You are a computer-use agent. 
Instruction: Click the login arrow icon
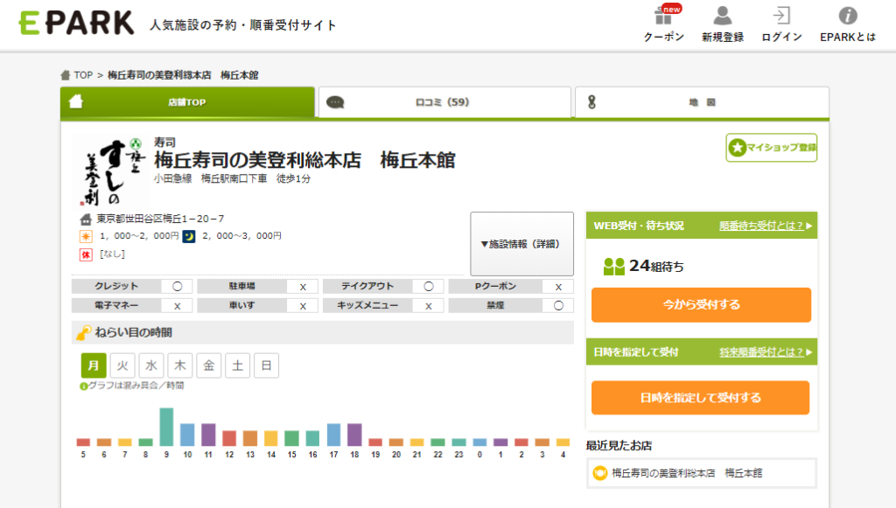point(781,16)
